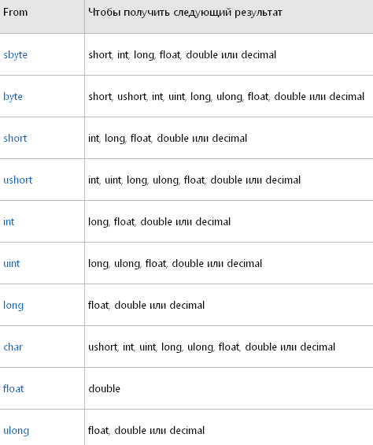Screen dimensions: 373x445
Task: Click the Чтобы получить следующий результат header
Action: click(x=185, y=13)
